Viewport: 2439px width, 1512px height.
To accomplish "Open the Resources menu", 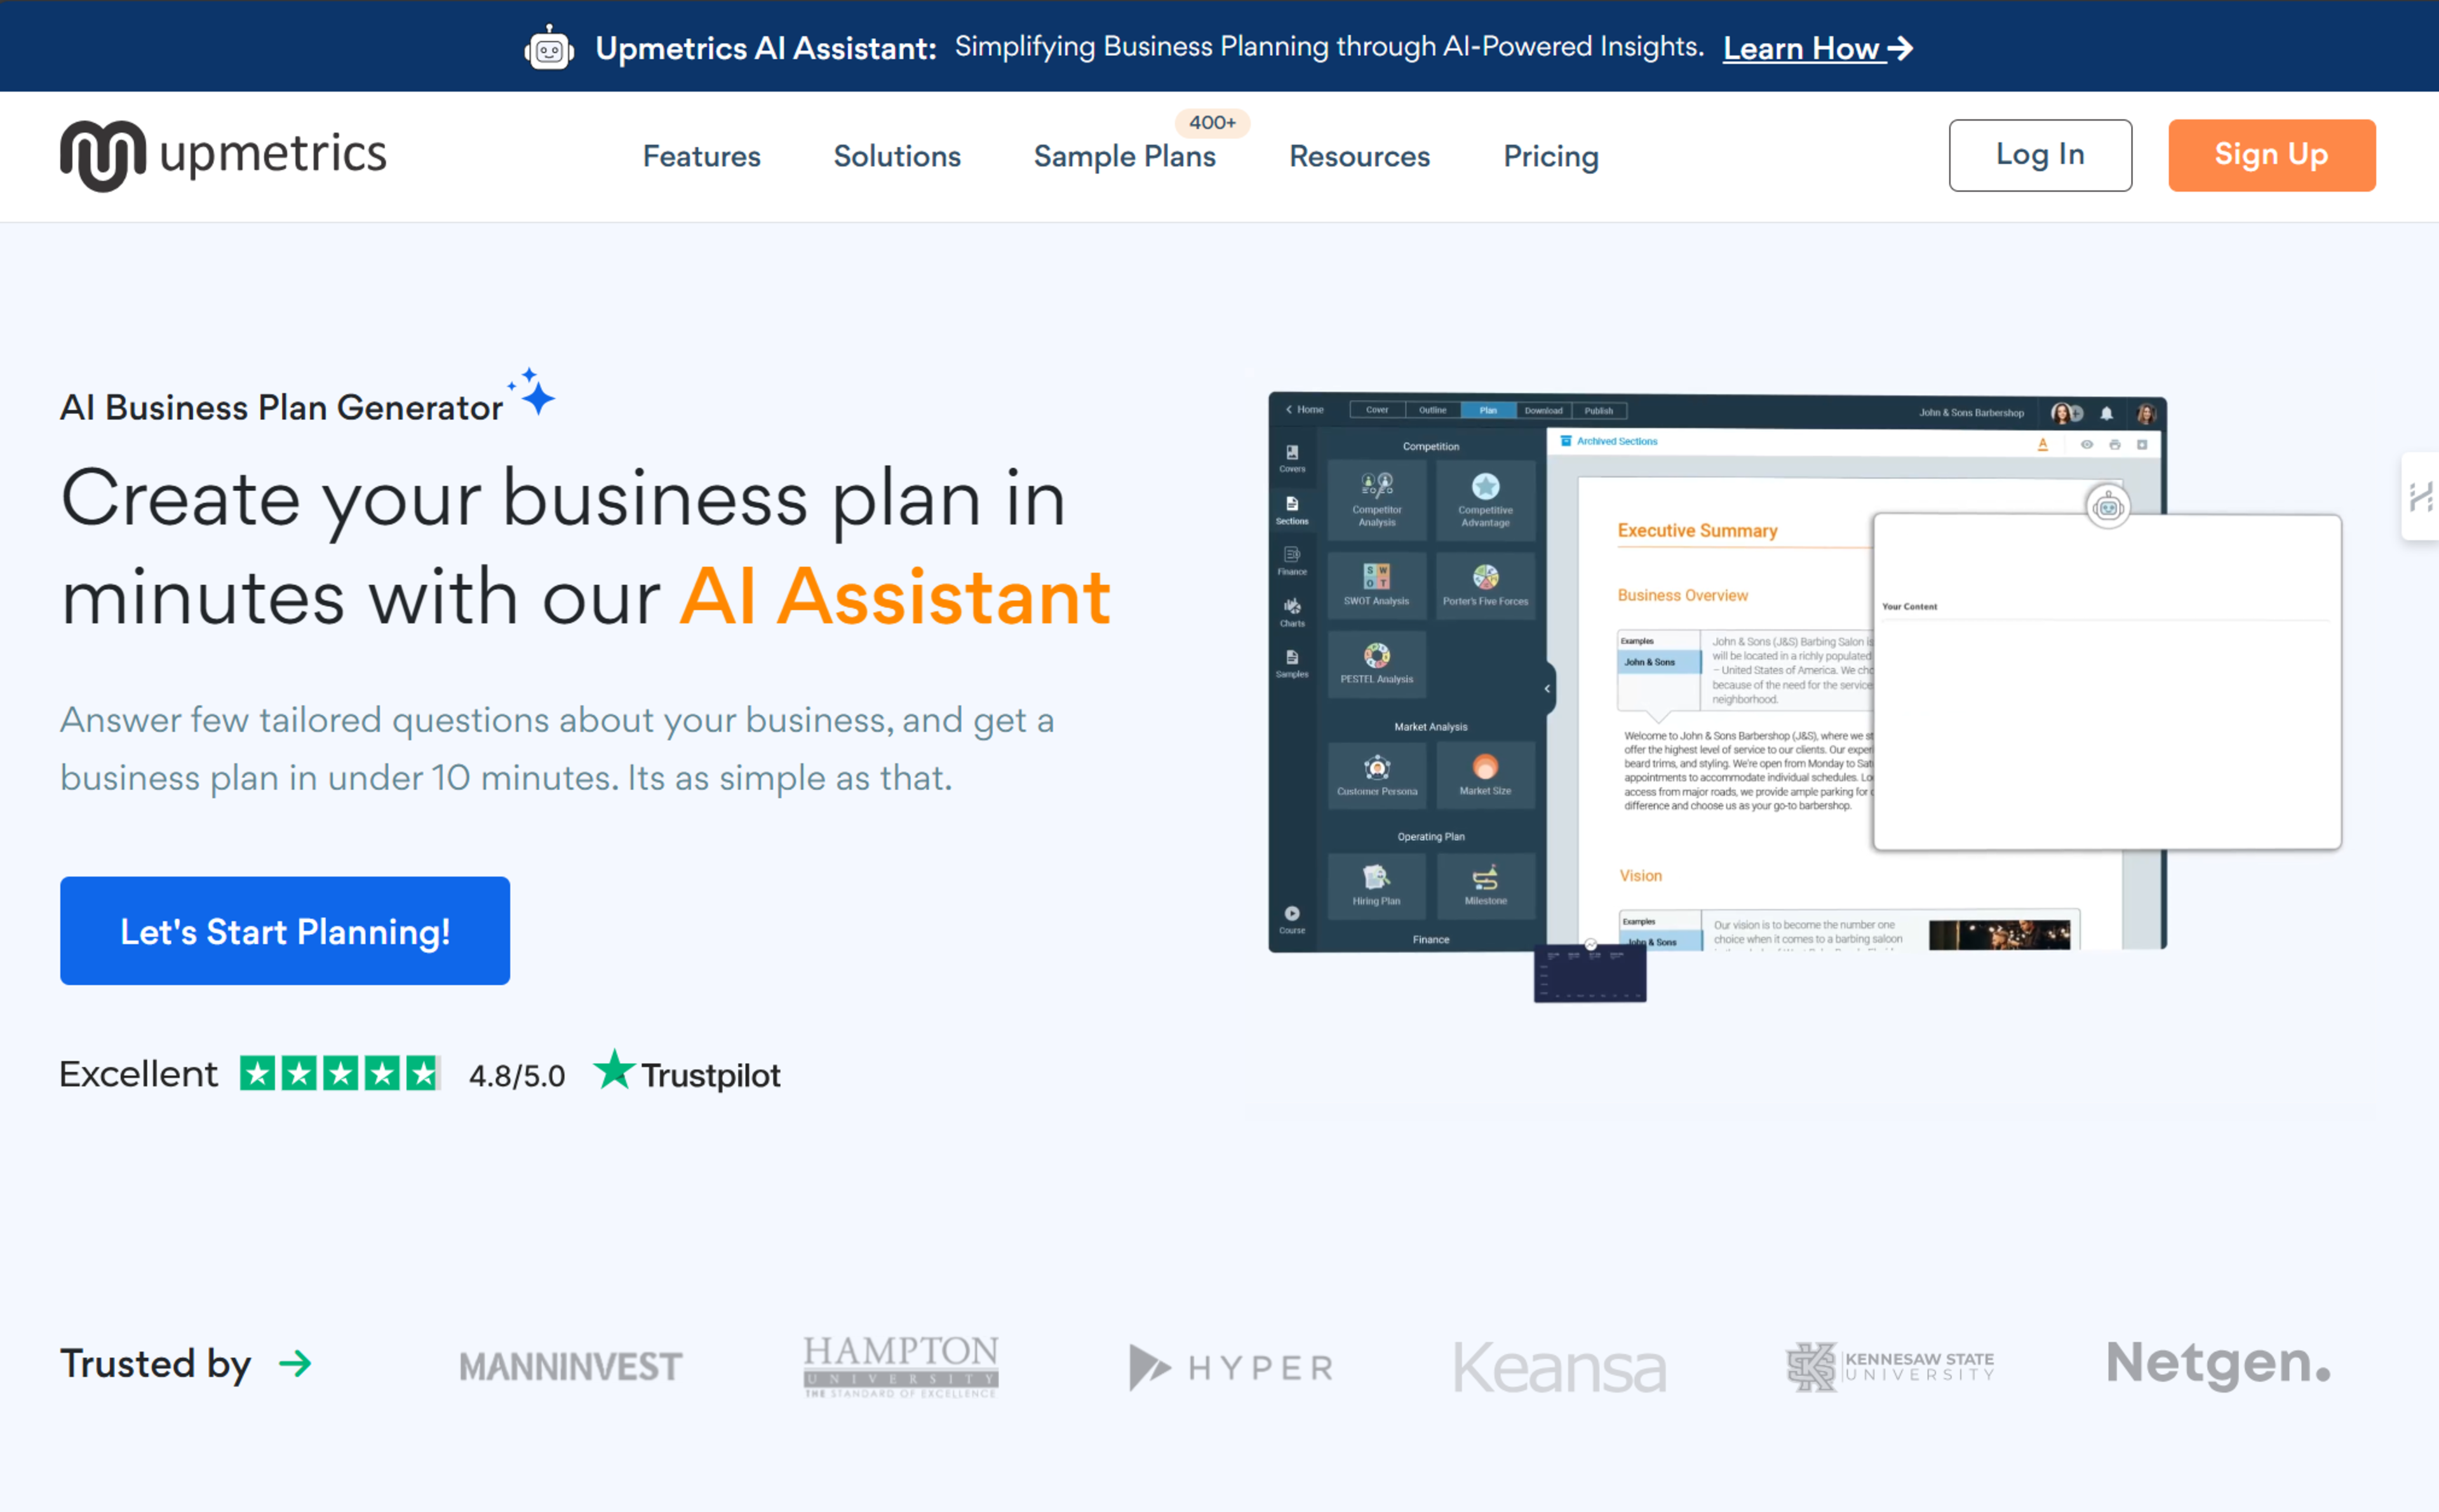I will (x=1359, y=156).
